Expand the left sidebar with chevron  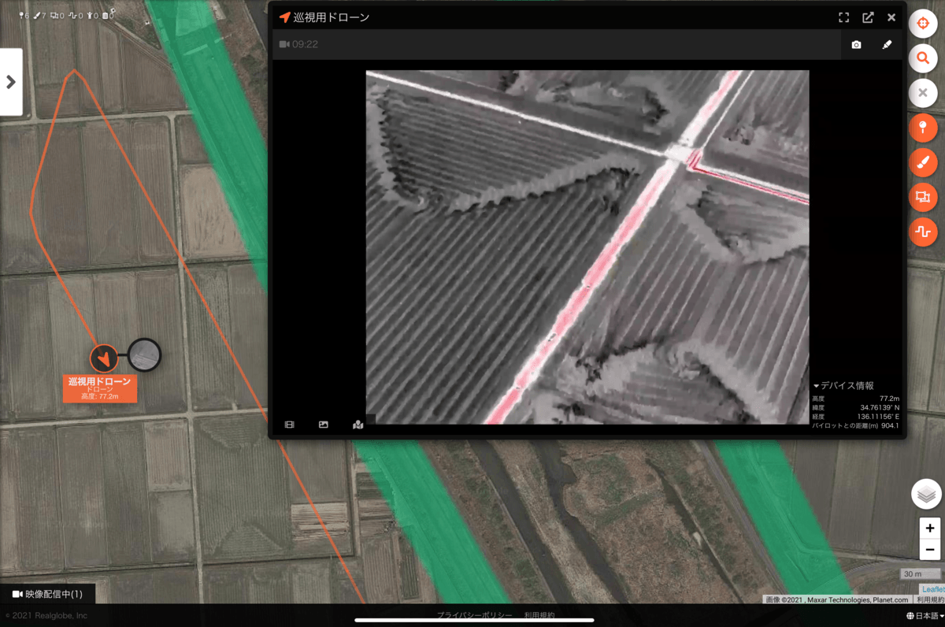pyautogui.click(x=11, y=82)
